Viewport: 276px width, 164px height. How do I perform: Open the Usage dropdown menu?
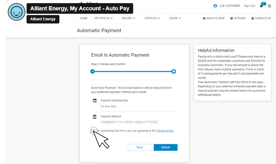[x=175, y=18]
